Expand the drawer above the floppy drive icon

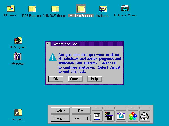pyautogui.click(x=97, y=108)
